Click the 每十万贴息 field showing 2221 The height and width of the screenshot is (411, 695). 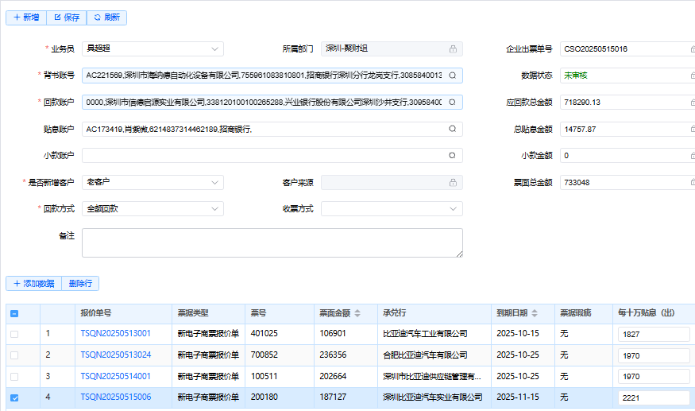tap(653, 397)
